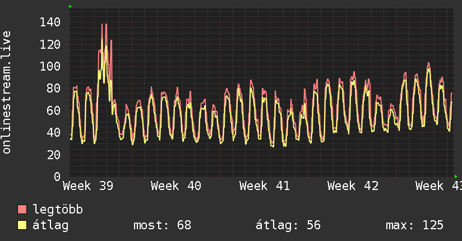Select the legtöbb legend label
462x241 pixels.
pyautogui.click(x=58, y=210)
